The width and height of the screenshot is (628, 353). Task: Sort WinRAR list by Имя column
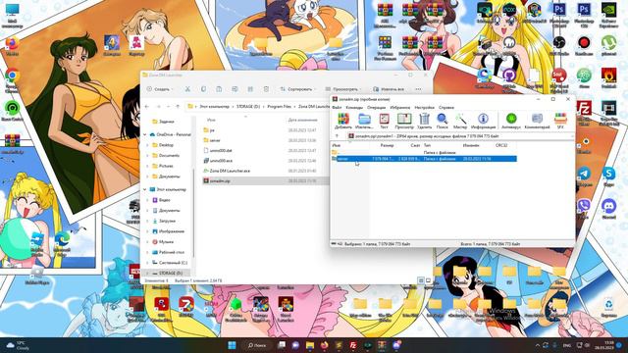(x=336, y=146)
